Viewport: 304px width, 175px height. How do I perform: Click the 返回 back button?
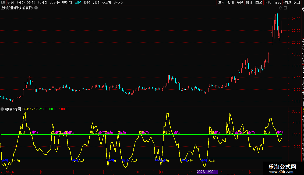coord(297,2)
